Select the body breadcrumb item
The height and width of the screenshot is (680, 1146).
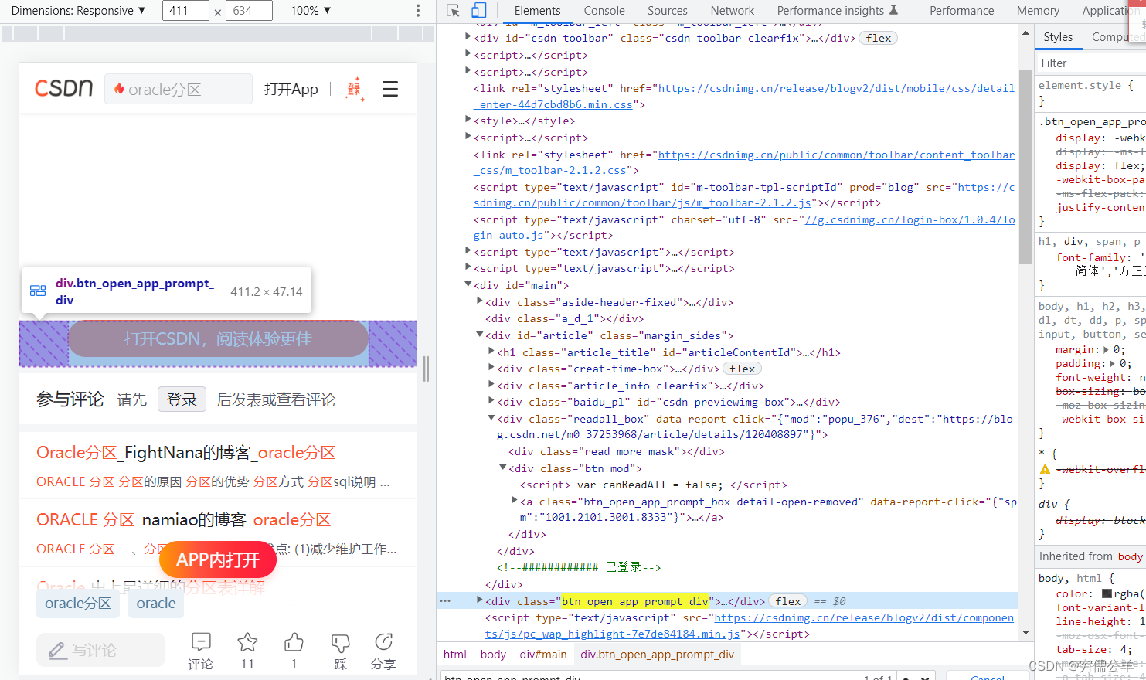493,654
